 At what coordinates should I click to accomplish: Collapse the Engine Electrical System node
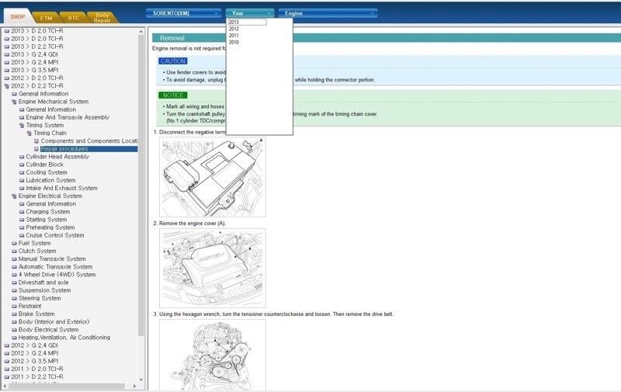14,196
